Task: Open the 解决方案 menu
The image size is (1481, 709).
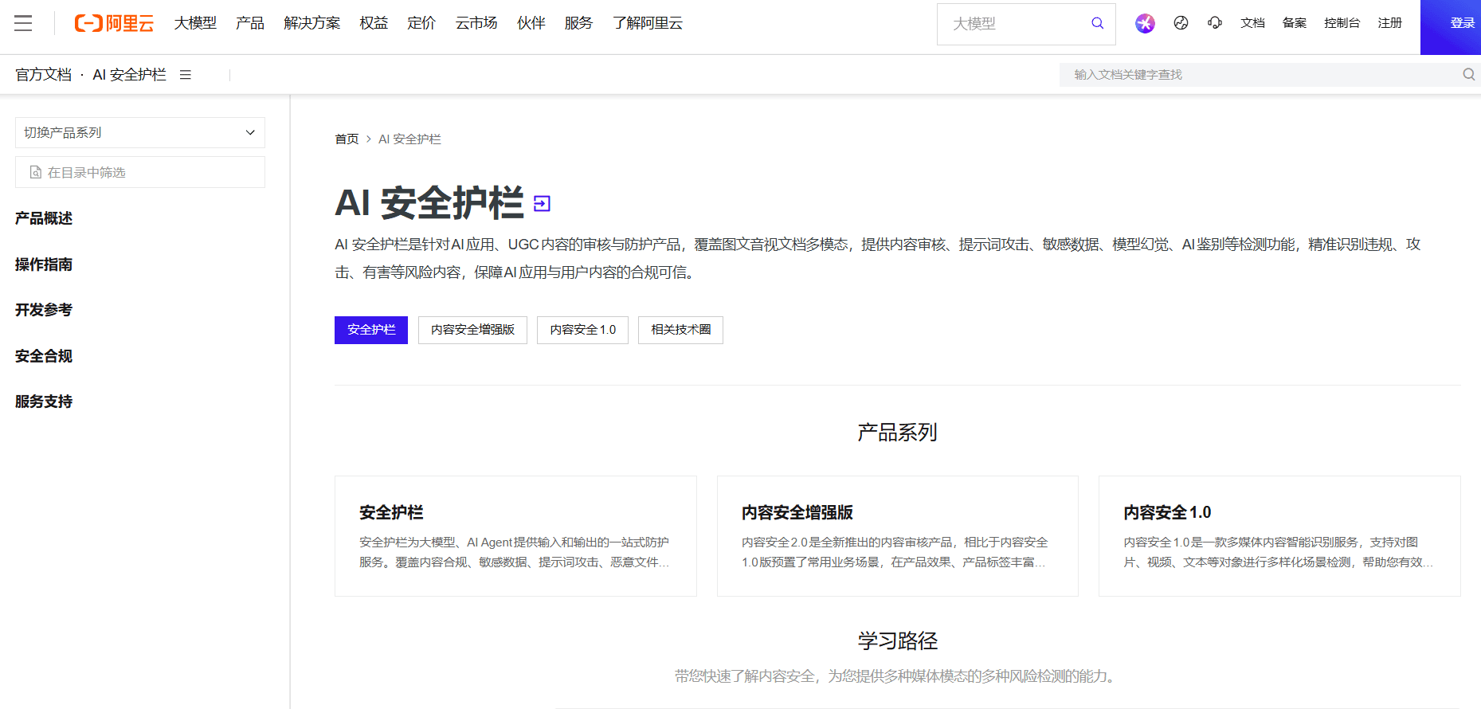Action: pos(311,23)
